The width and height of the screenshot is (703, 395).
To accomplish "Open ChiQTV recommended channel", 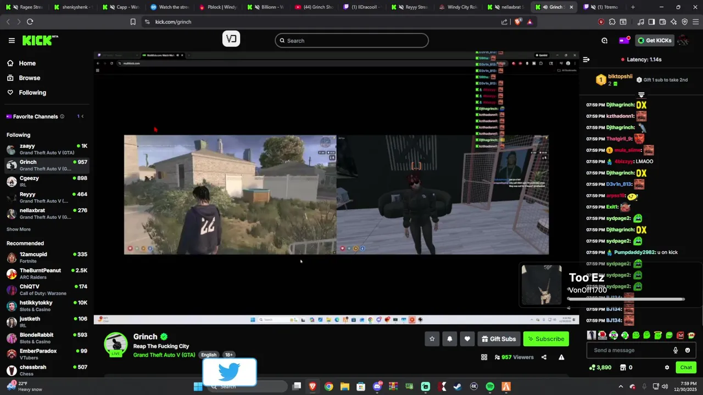I will (47, 290).
